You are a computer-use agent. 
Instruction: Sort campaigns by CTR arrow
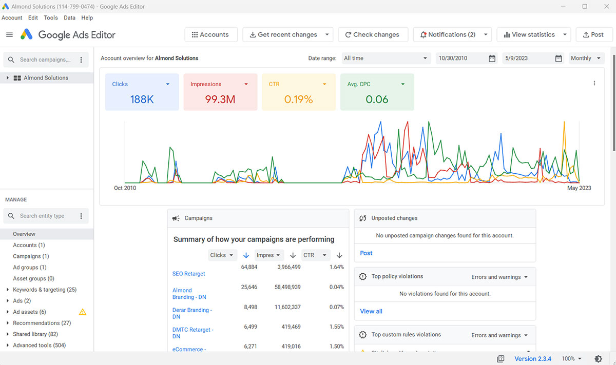coord(339,255)
